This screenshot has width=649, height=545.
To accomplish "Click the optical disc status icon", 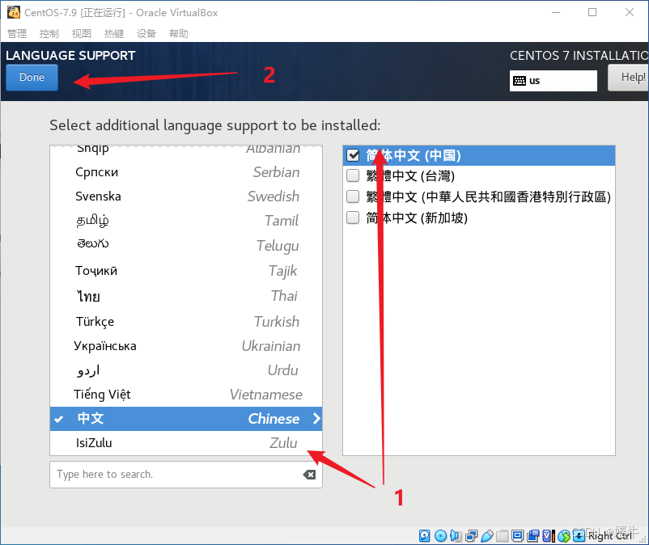I will pyautogui.click(x=440, y=536).
